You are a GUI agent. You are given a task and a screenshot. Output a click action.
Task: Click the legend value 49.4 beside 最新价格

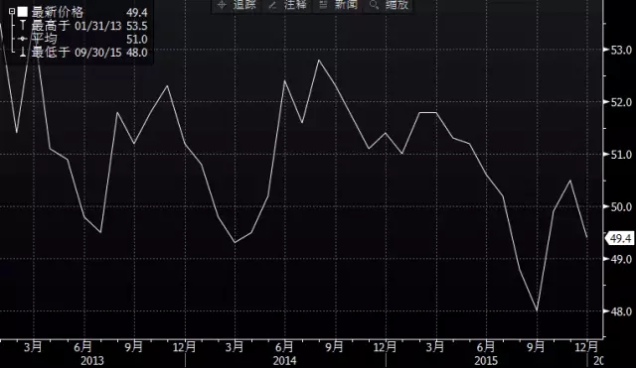(137, 13)
